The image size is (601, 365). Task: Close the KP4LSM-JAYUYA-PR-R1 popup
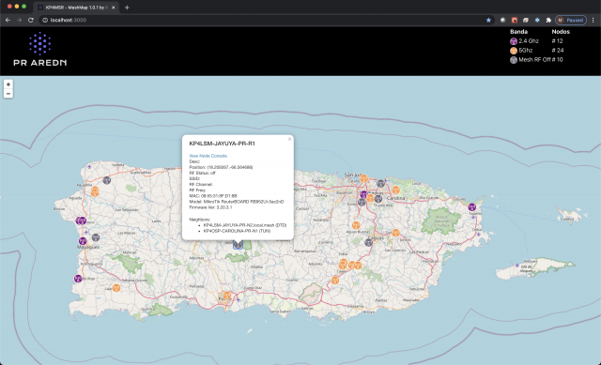289,139
